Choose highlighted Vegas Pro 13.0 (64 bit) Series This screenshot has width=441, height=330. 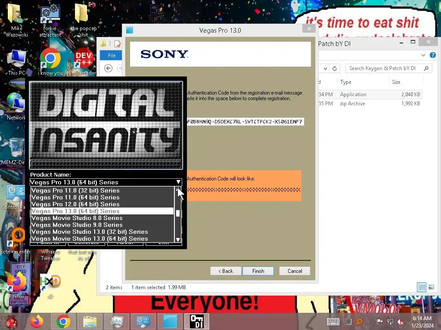coord(102,211)
